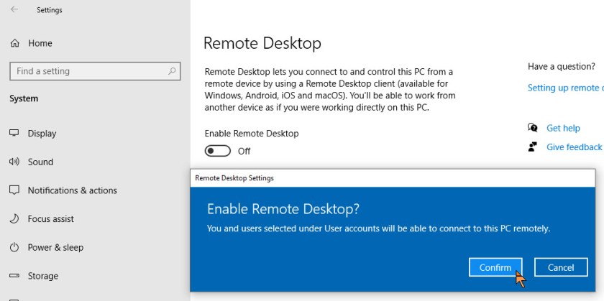The image size is (604, 301).
Task: Open Sound settings
Action: (40, 162)
